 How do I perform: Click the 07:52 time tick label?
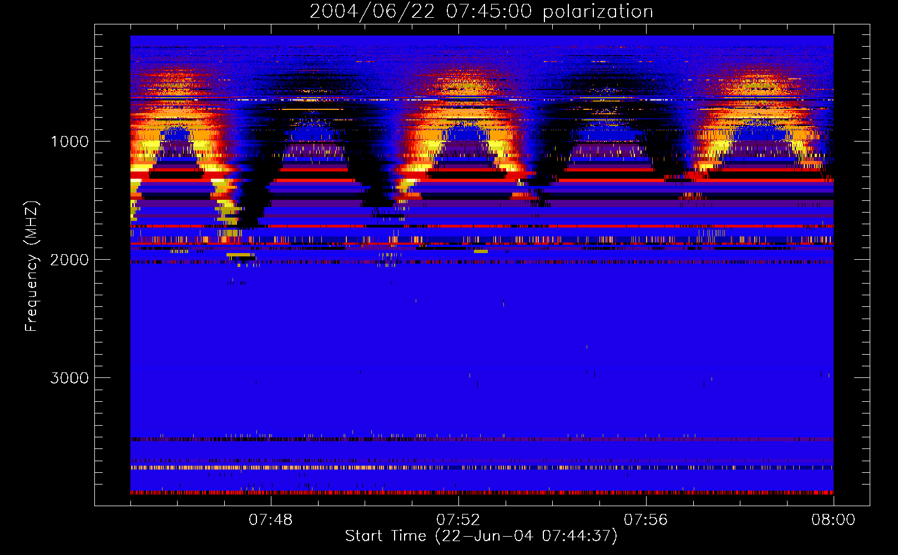(x=458, y=520)
